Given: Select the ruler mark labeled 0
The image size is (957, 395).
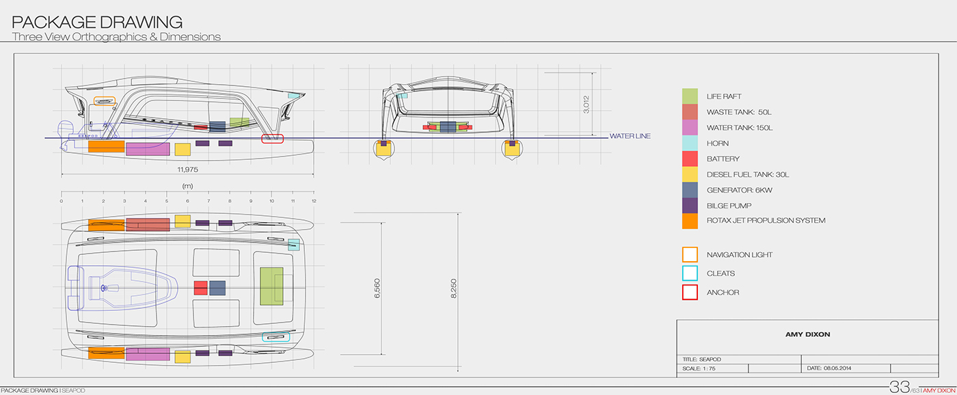Looking at the screenshot, I should point(62,201).
